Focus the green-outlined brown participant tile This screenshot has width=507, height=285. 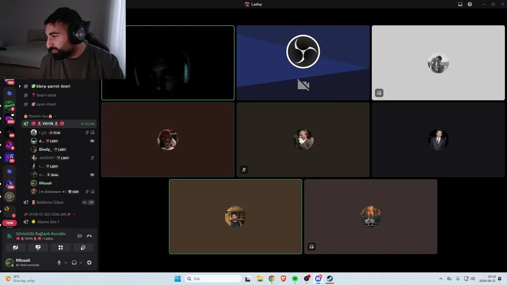(235, 217)
